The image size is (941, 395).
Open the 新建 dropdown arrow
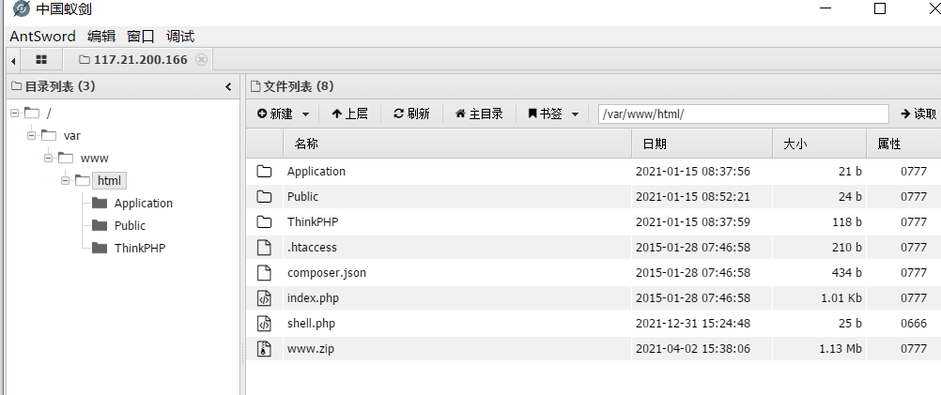click(305, 114)
